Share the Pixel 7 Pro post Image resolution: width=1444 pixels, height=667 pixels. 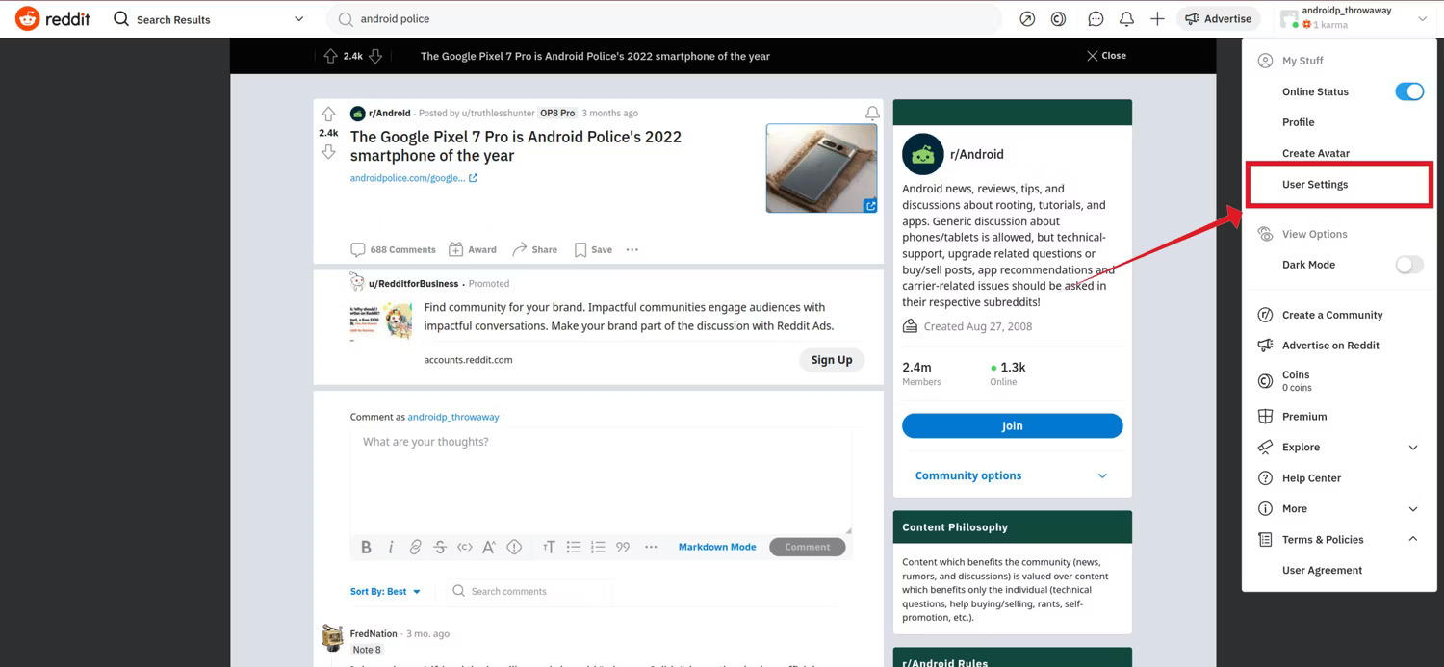[x=534, y=249]
